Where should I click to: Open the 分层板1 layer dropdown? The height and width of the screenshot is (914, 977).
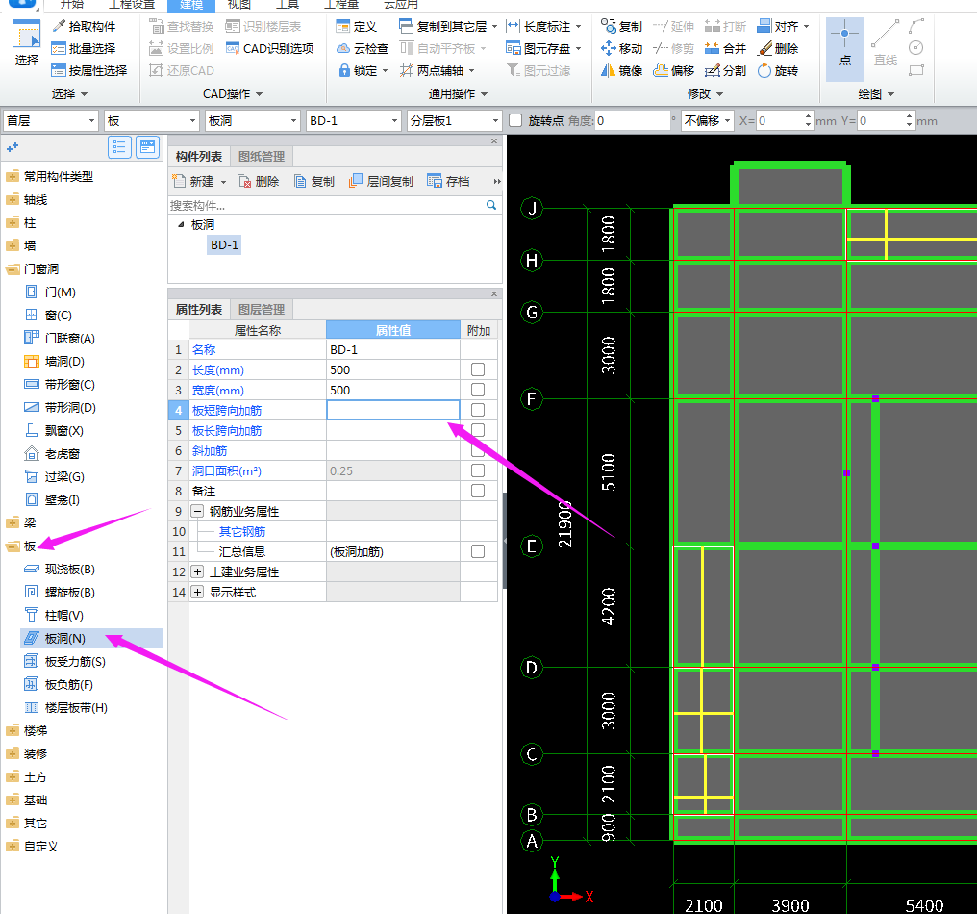click(454, 121)
